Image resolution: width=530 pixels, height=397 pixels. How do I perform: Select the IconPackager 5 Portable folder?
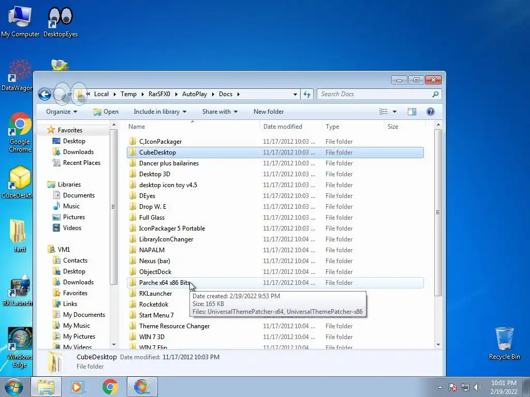[x=275, y=228]
